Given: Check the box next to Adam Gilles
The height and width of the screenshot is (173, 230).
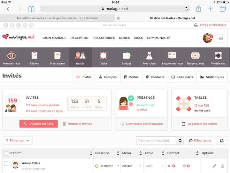Looking at the screenshot, I should coord(6,164).
